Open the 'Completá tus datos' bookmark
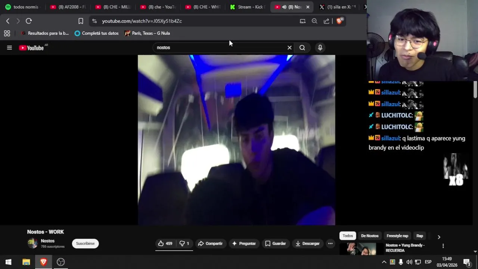This screenshot has height=269, width=478. pos(96,33)
